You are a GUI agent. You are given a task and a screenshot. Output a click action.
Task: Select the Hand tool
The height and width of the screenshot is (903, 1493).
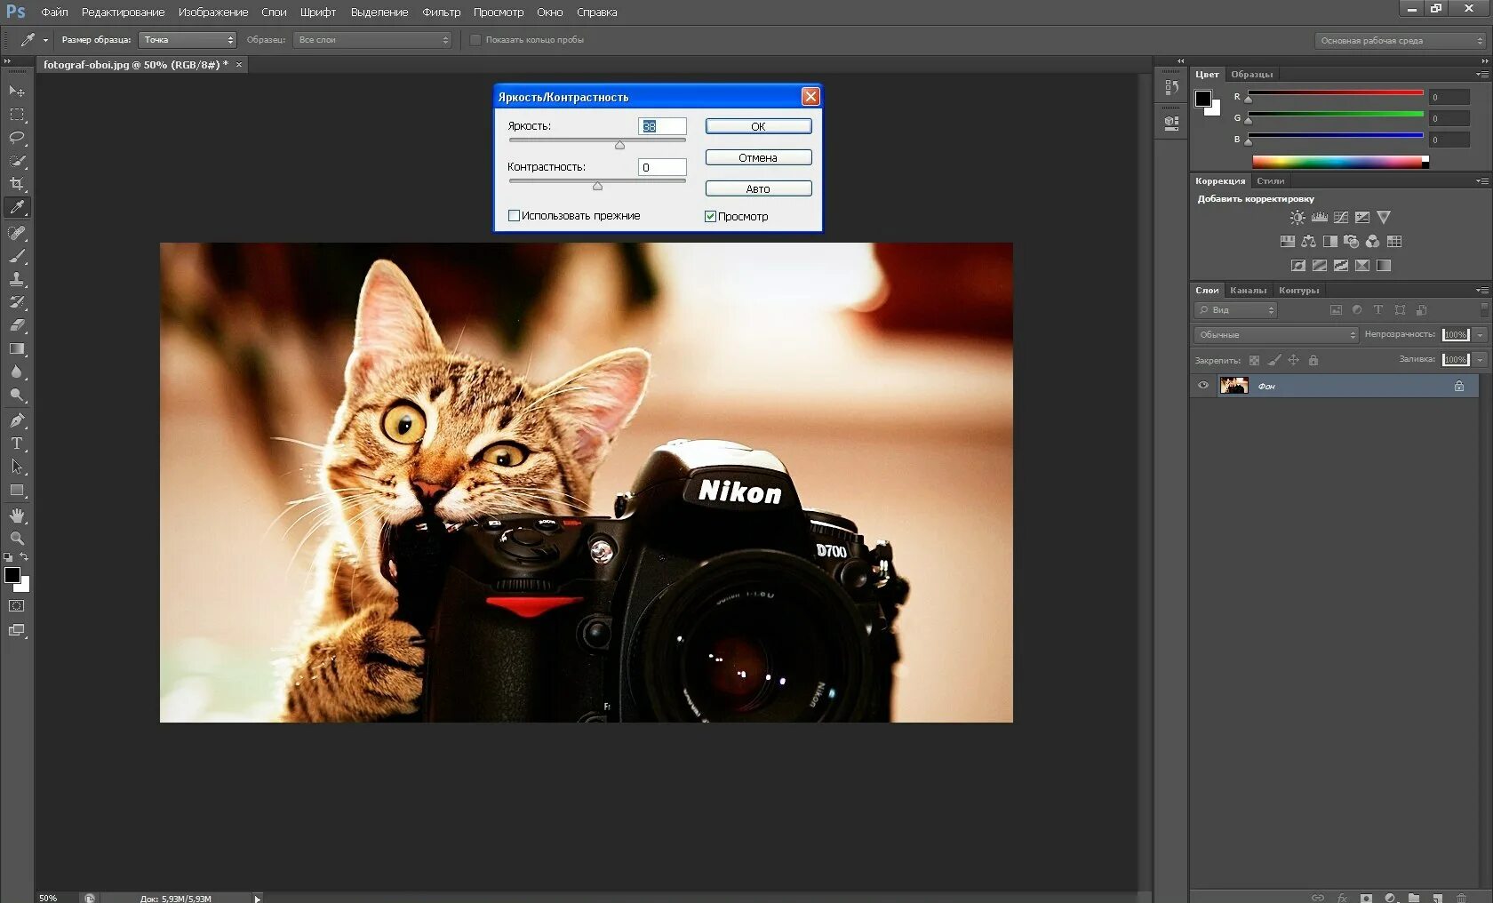point(17,515)
